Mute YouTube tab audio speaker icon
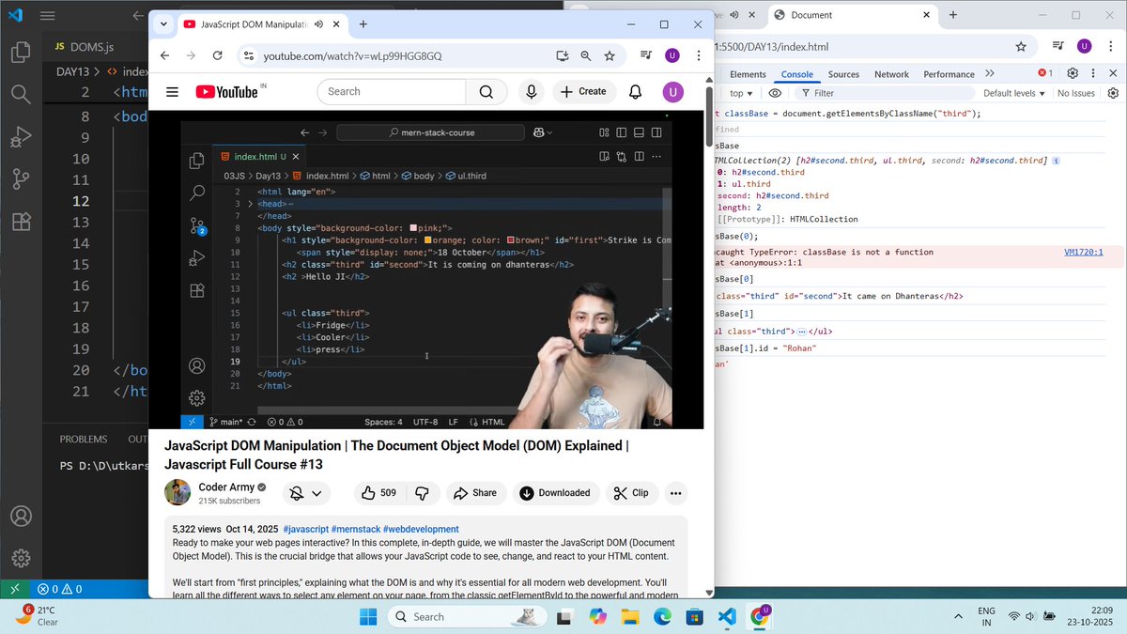 (319, 24)
